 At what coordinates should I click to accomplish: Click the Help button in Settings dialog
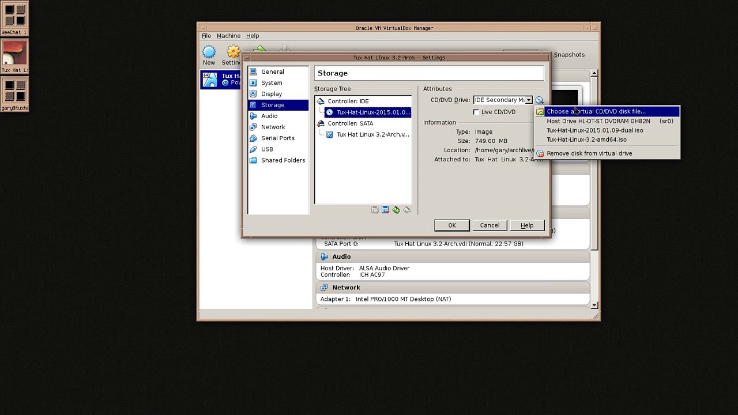pyautogui.click(x=527, y=225)
